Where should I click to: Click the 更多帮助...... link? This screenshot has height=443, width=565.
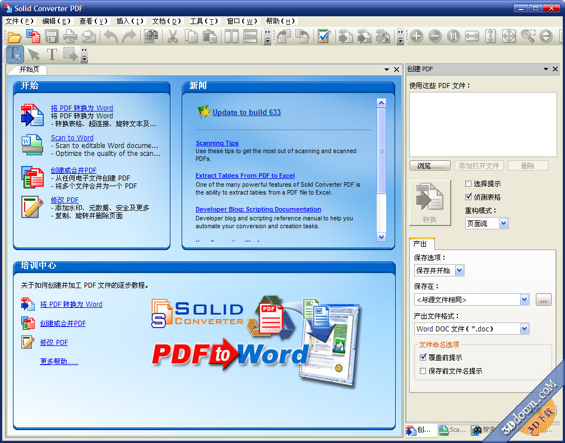(59, 361)
